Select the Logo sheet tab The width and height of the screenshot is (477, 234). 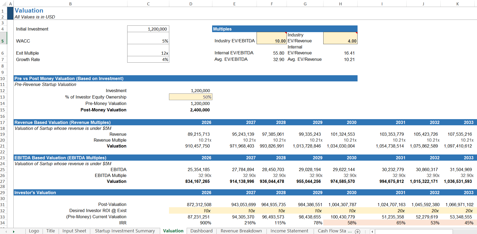pos(34,231)
